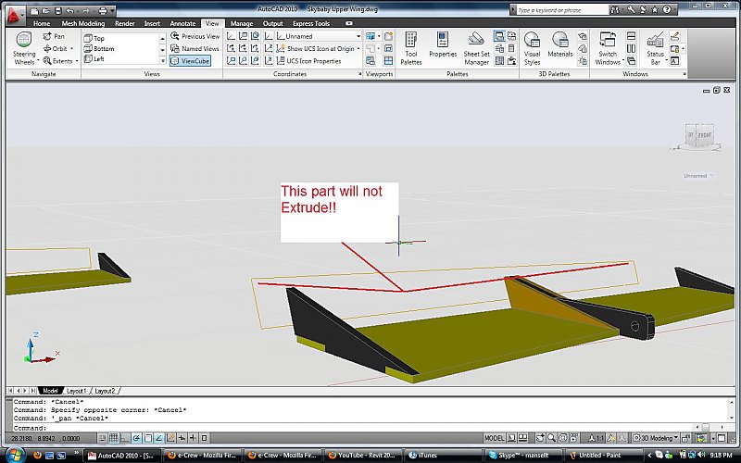The image size is (741, 463).
Task: Open the 3D Modeling workspace dropdown
Action: (x=657, y=437)
